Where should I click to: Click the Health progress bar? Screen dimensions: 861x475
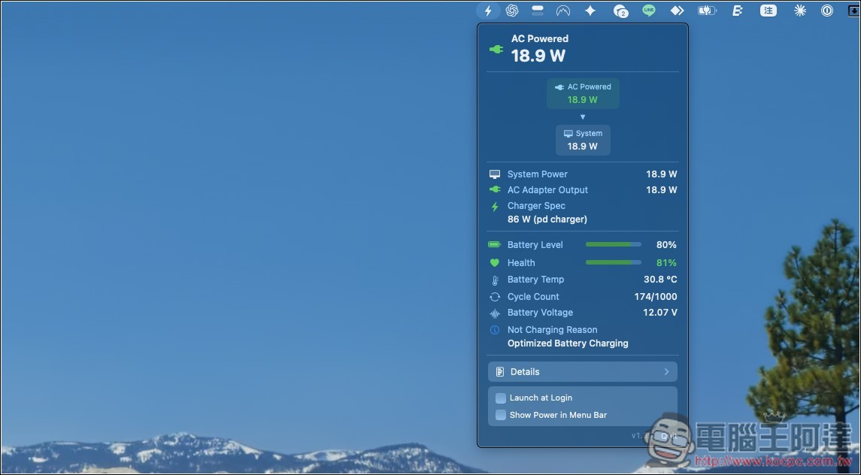point(614,262)
